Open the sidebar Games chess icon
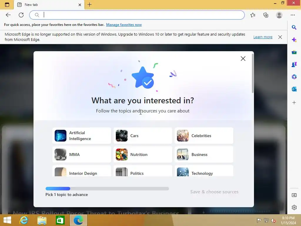 click(294, 64)
